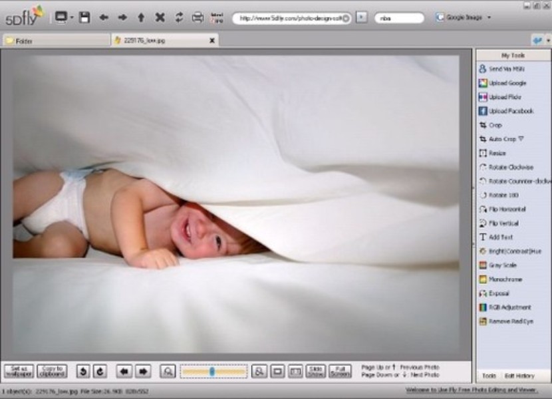Click the Resize tool
This screenshot has height=399, width=552.
tap(498, 154)
